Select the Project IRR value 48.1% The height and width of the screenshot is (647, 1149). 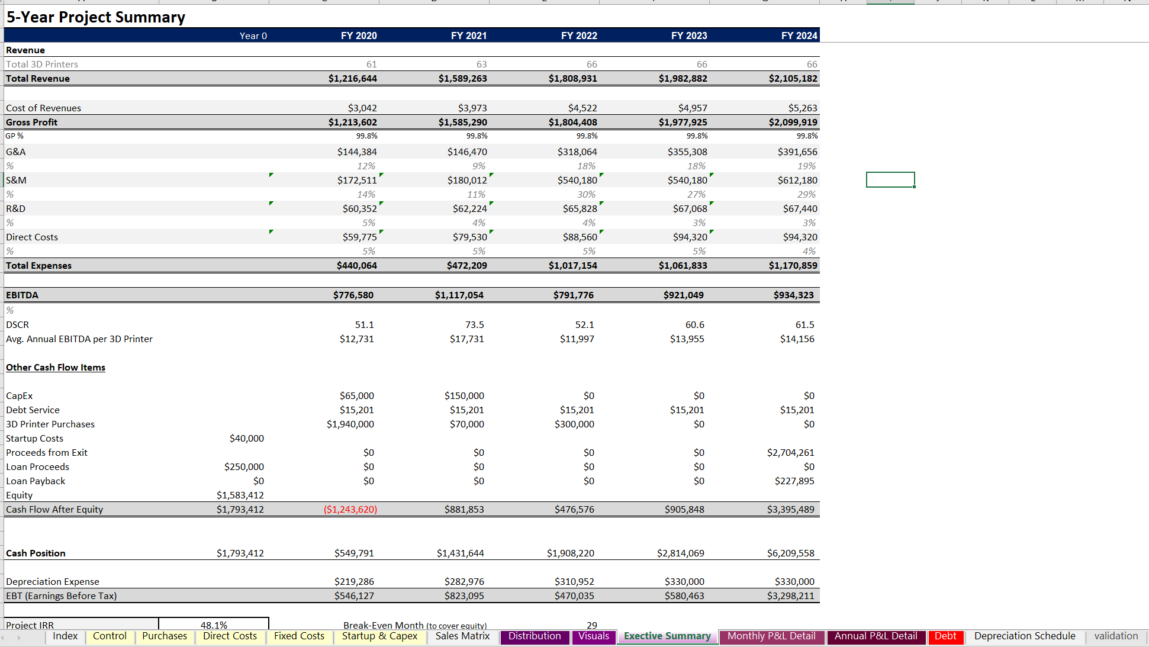coord(214,625)
